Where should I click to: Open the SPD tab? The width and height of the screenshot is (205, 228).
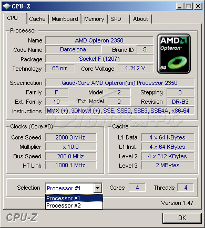118,19
